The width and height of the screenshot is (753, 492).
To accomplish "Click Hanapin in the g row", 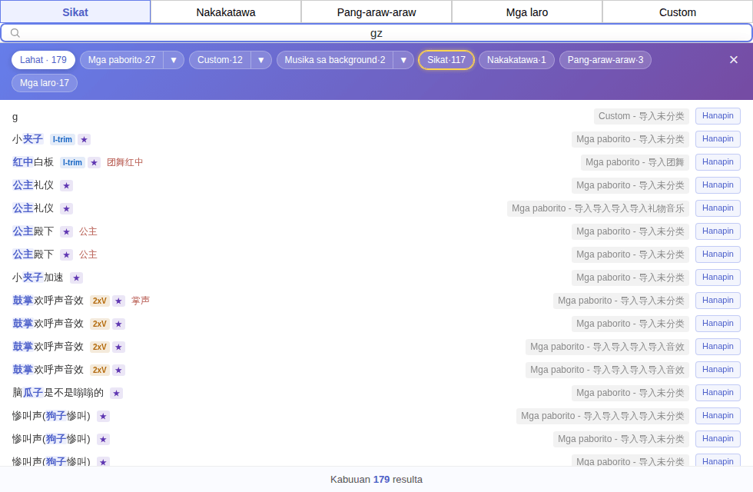I will point(718,116).
